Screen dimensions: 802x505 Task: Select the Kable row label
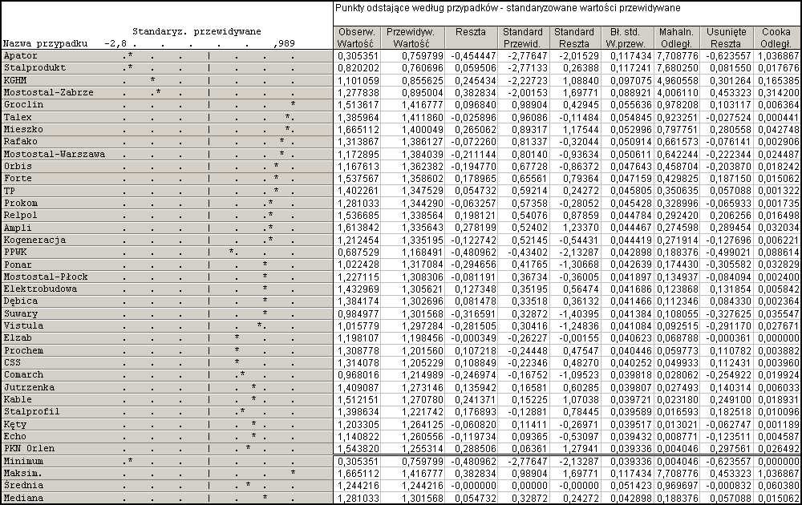click(18, 400)
